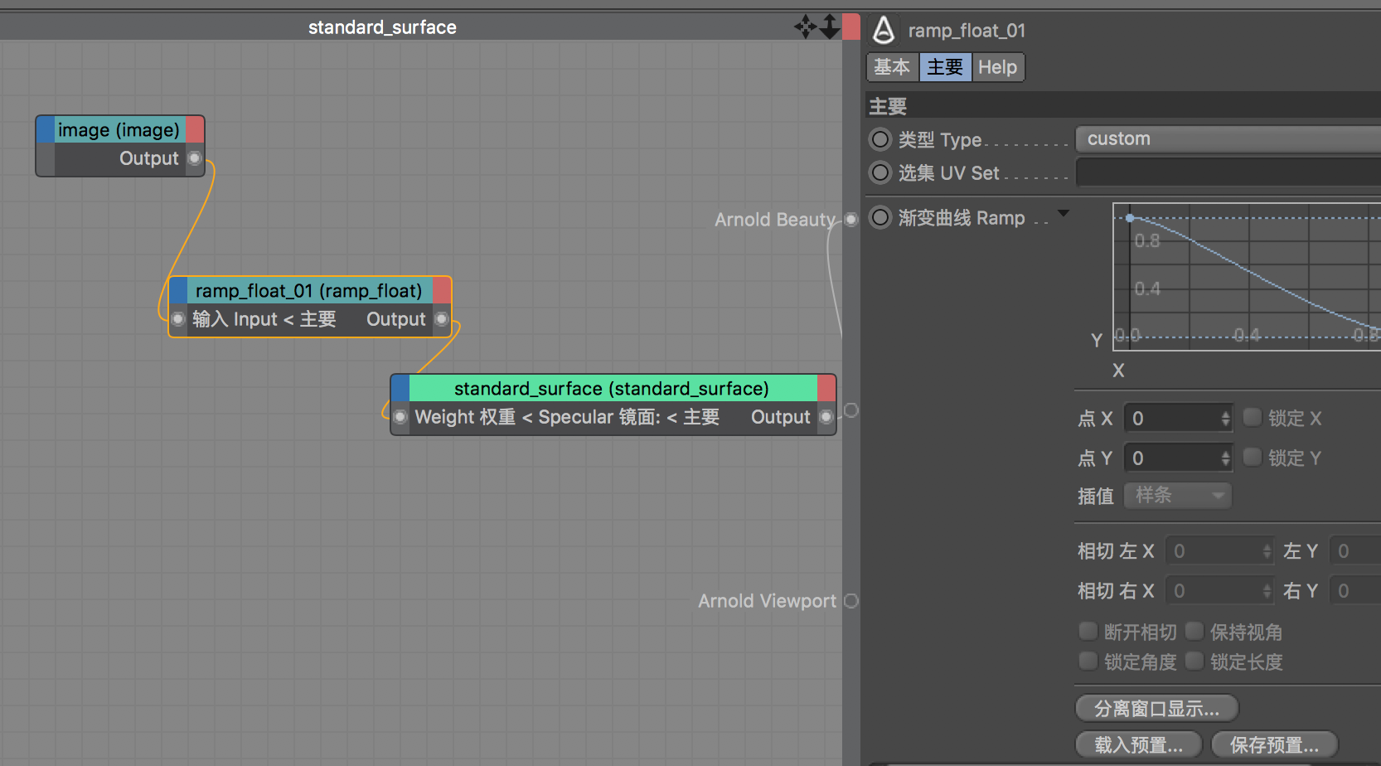The height and width of the screenshot is (766, 1381).
Task: Open the Help tab
Action: pyautogui.click(x=997, y=67)
